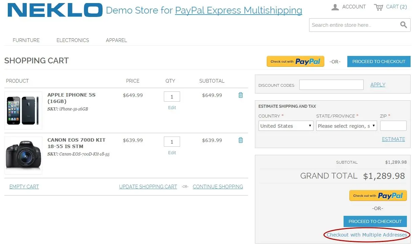The height and width of the screenshot is (247, 414).
Task: Open the Country dropdown set to United States
Action: coord(286,126)
